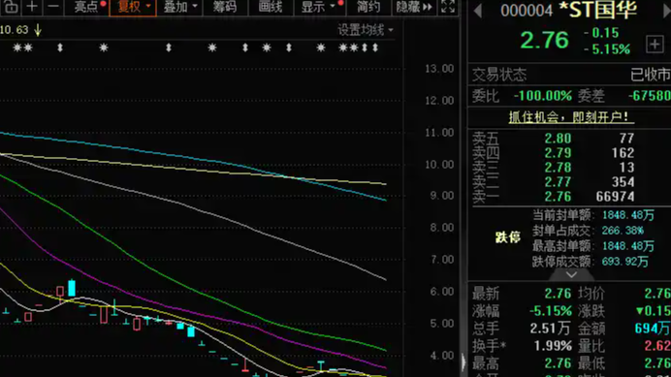The width and height of the screenshot is (671, 377).
Task: Toggle fullscreen chart view icon
Action: click(448, 7)
